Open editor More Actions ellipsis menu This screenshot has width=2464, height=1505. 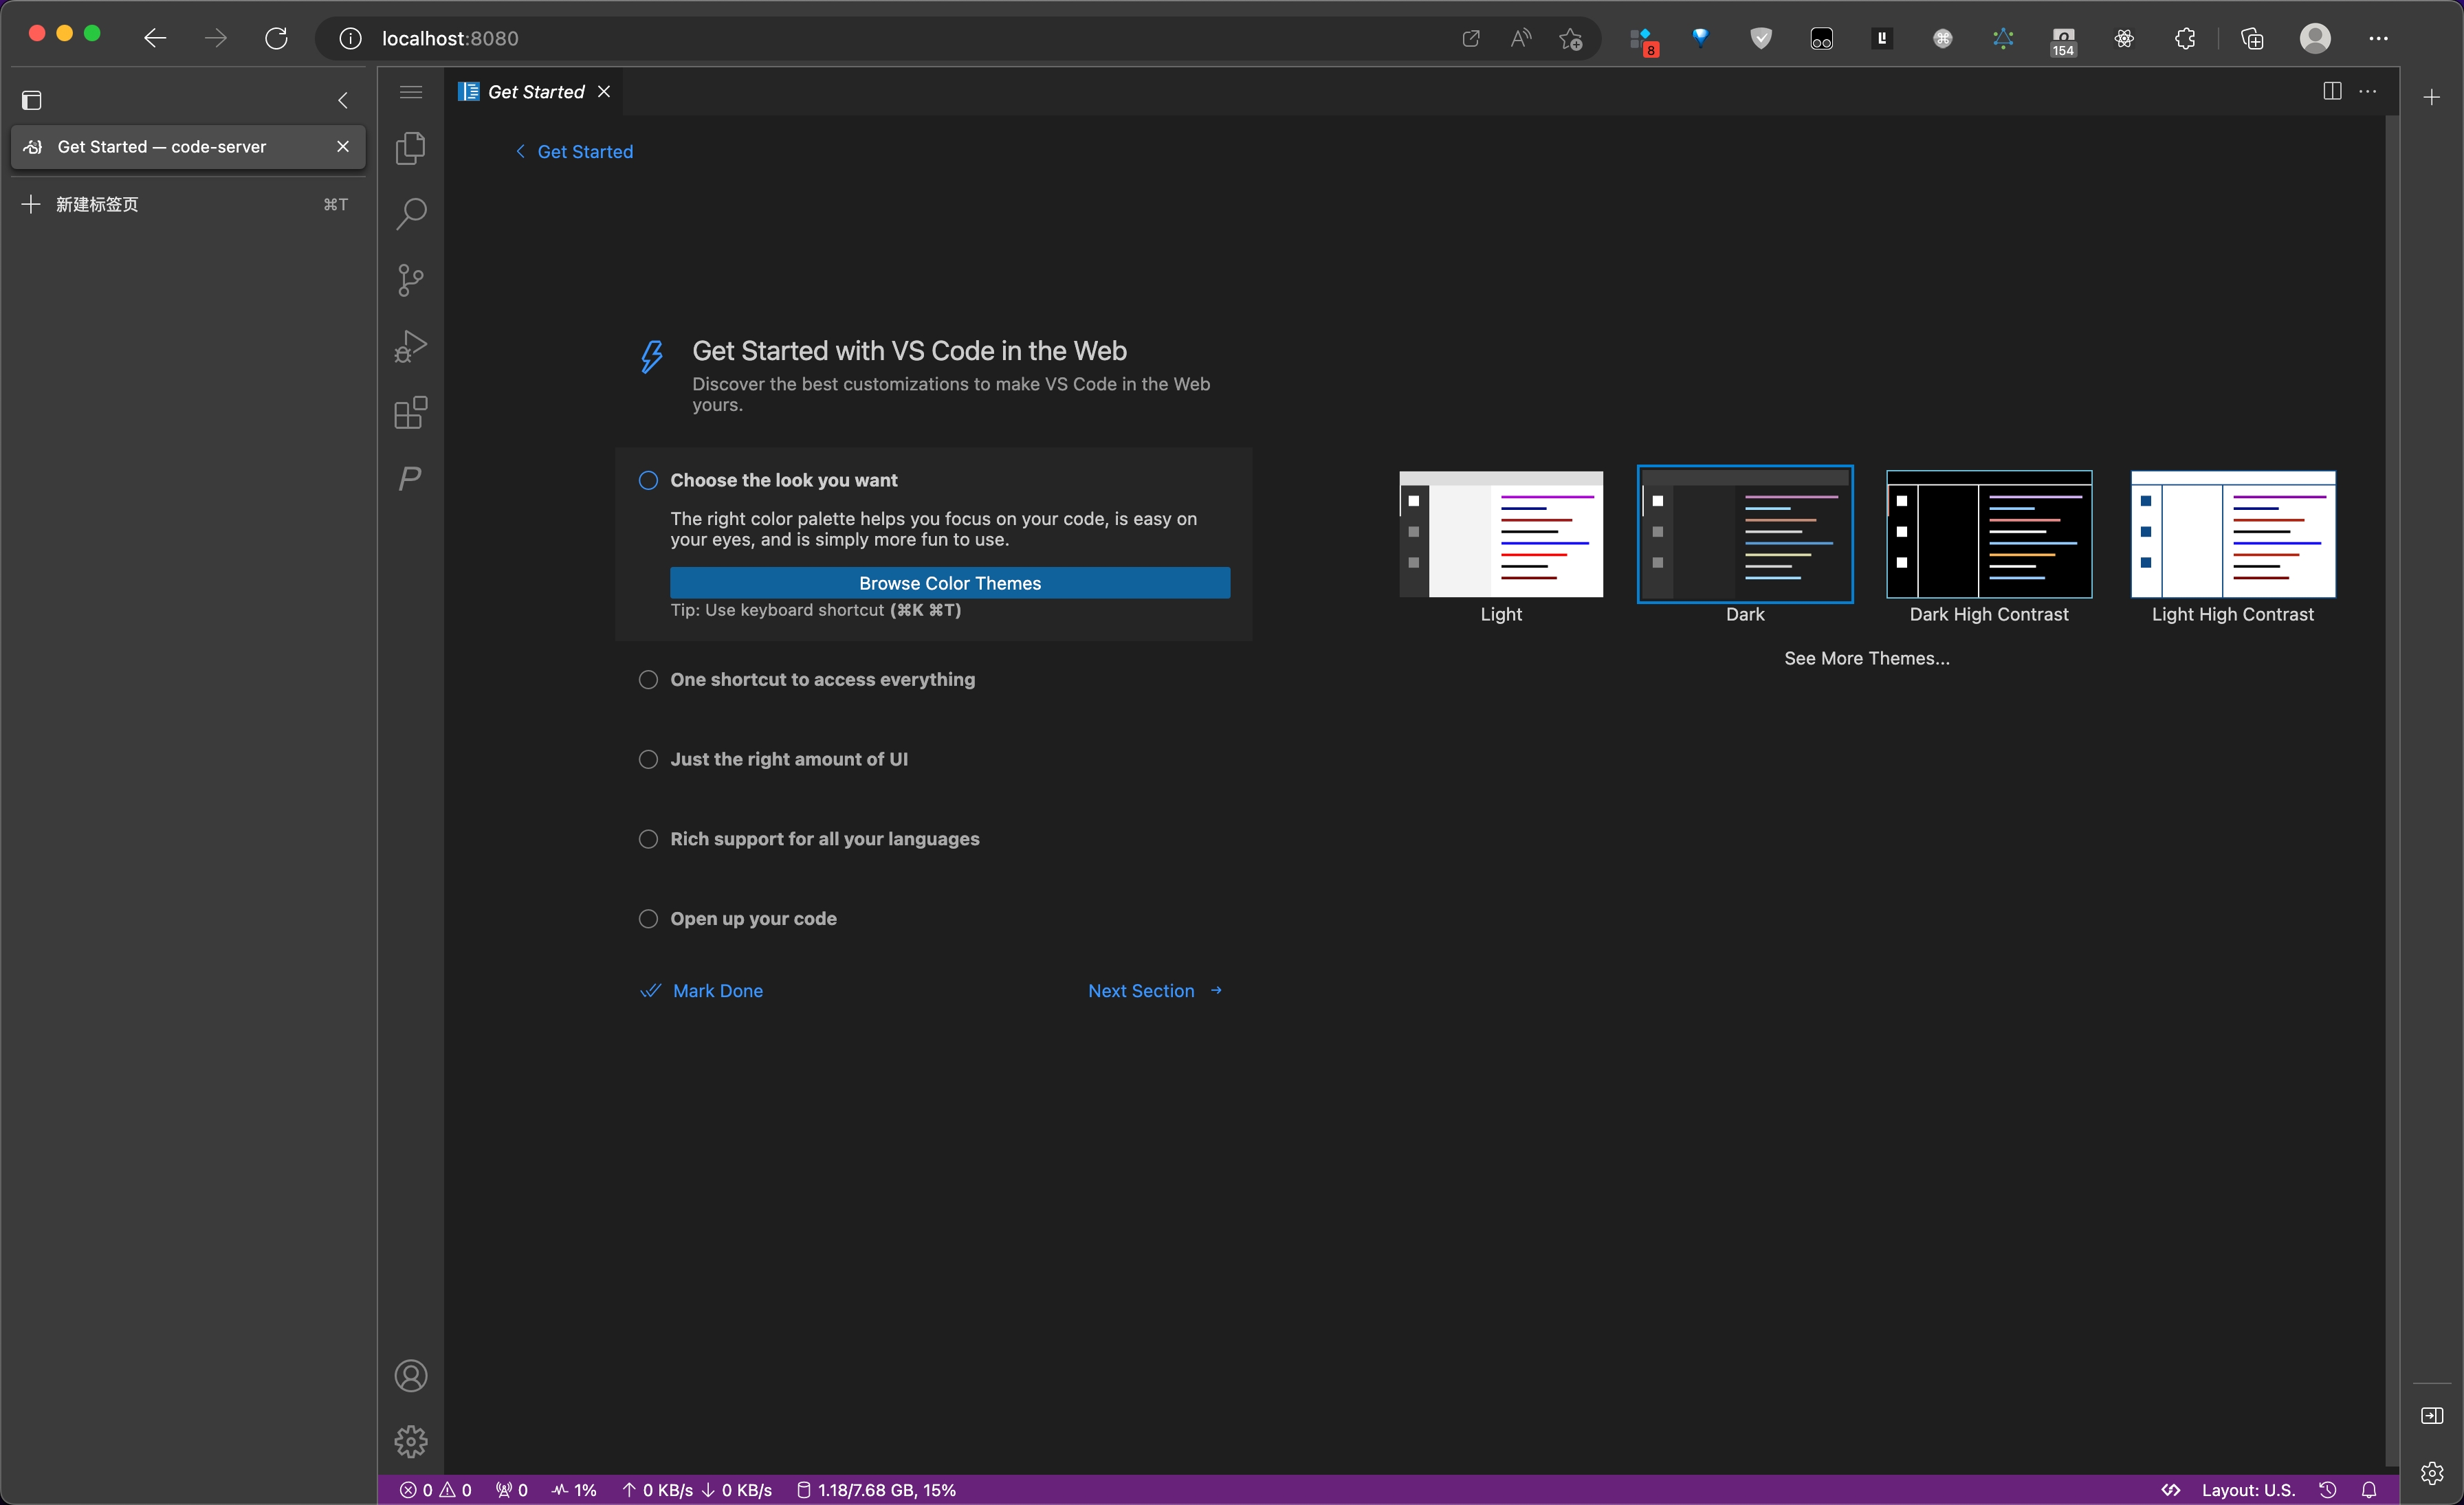click(2368, 91)
